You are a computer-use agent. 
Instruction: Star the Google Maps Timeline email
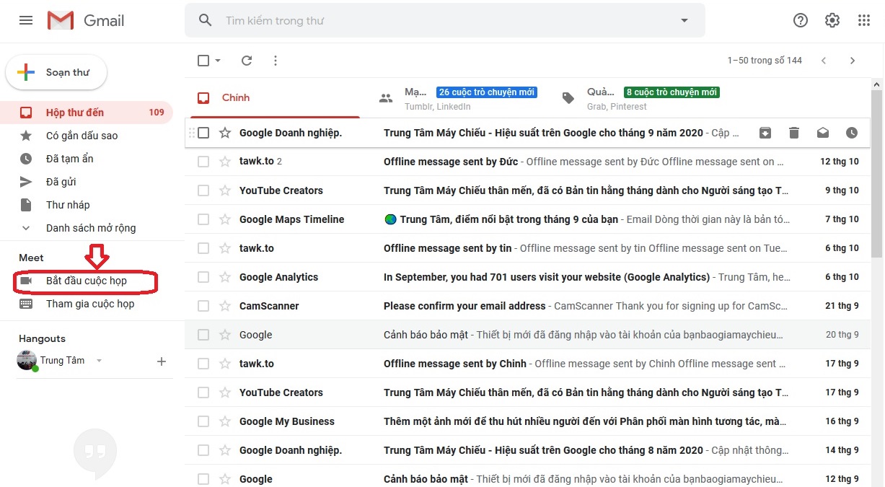(225, 219)
